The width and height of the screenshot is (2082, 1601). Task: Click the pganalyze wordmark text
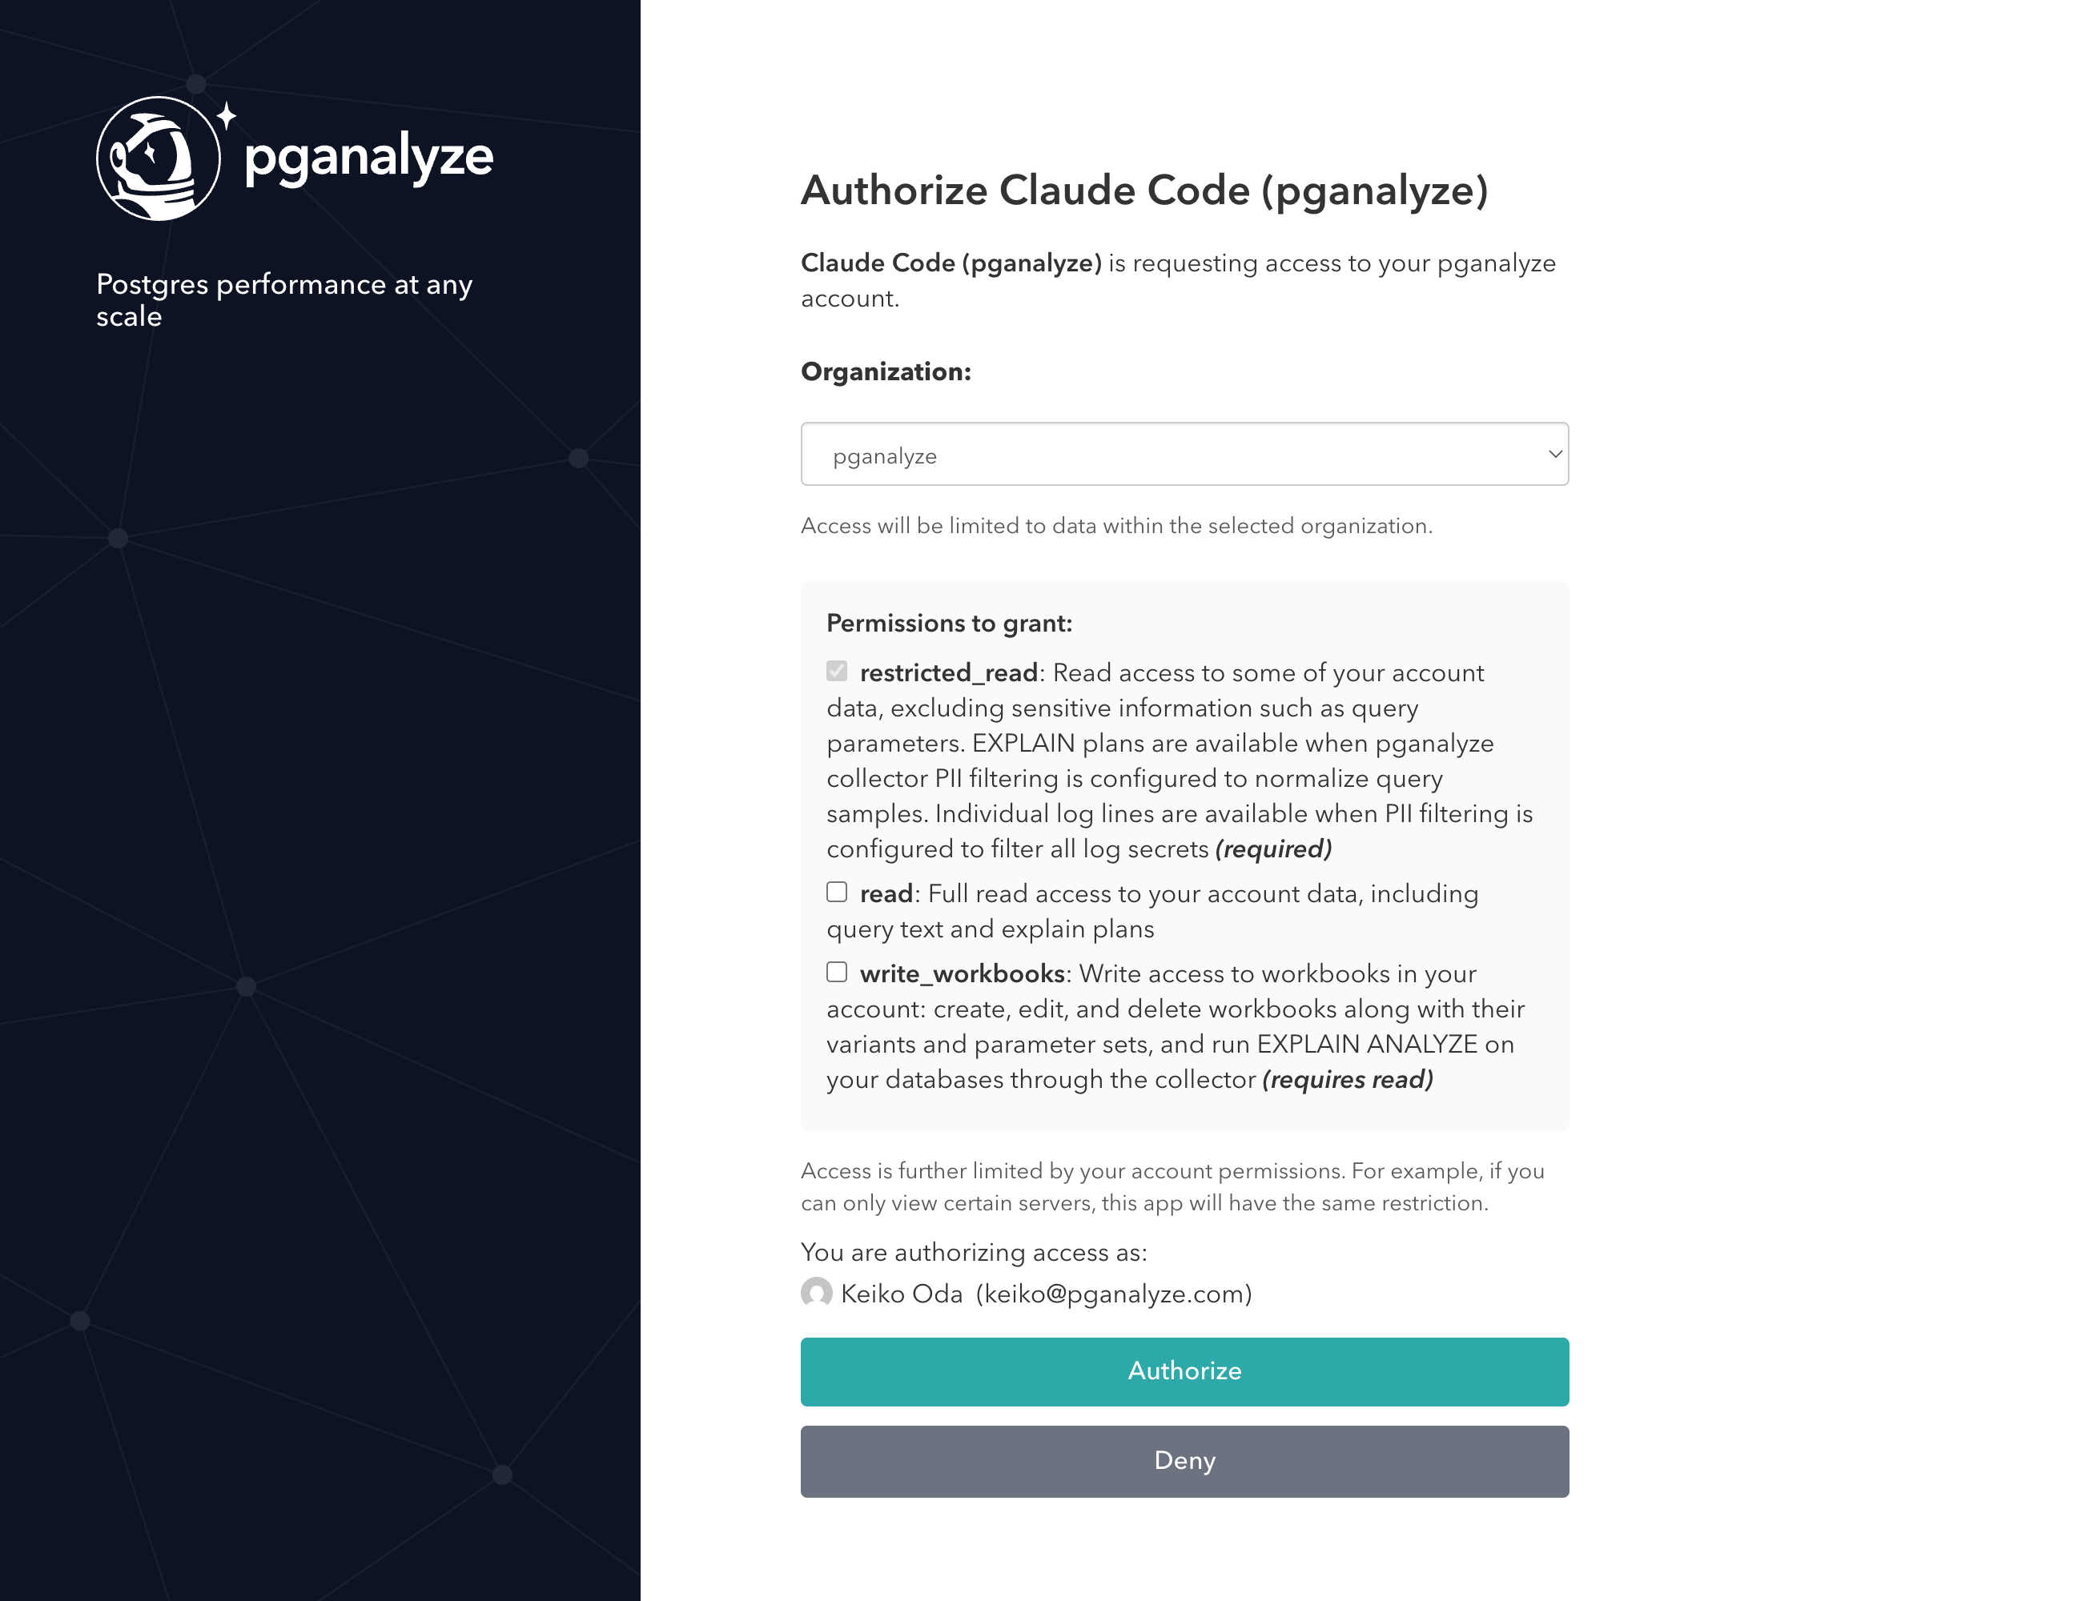coord(369,158)
